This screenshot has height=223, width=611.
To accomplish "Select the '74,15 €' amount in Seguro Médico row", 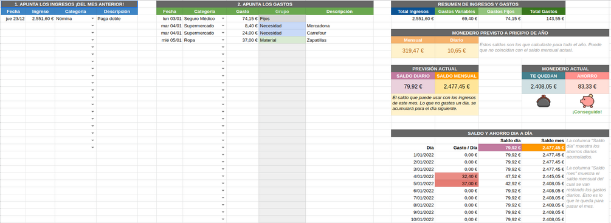I will coord(243,18).
